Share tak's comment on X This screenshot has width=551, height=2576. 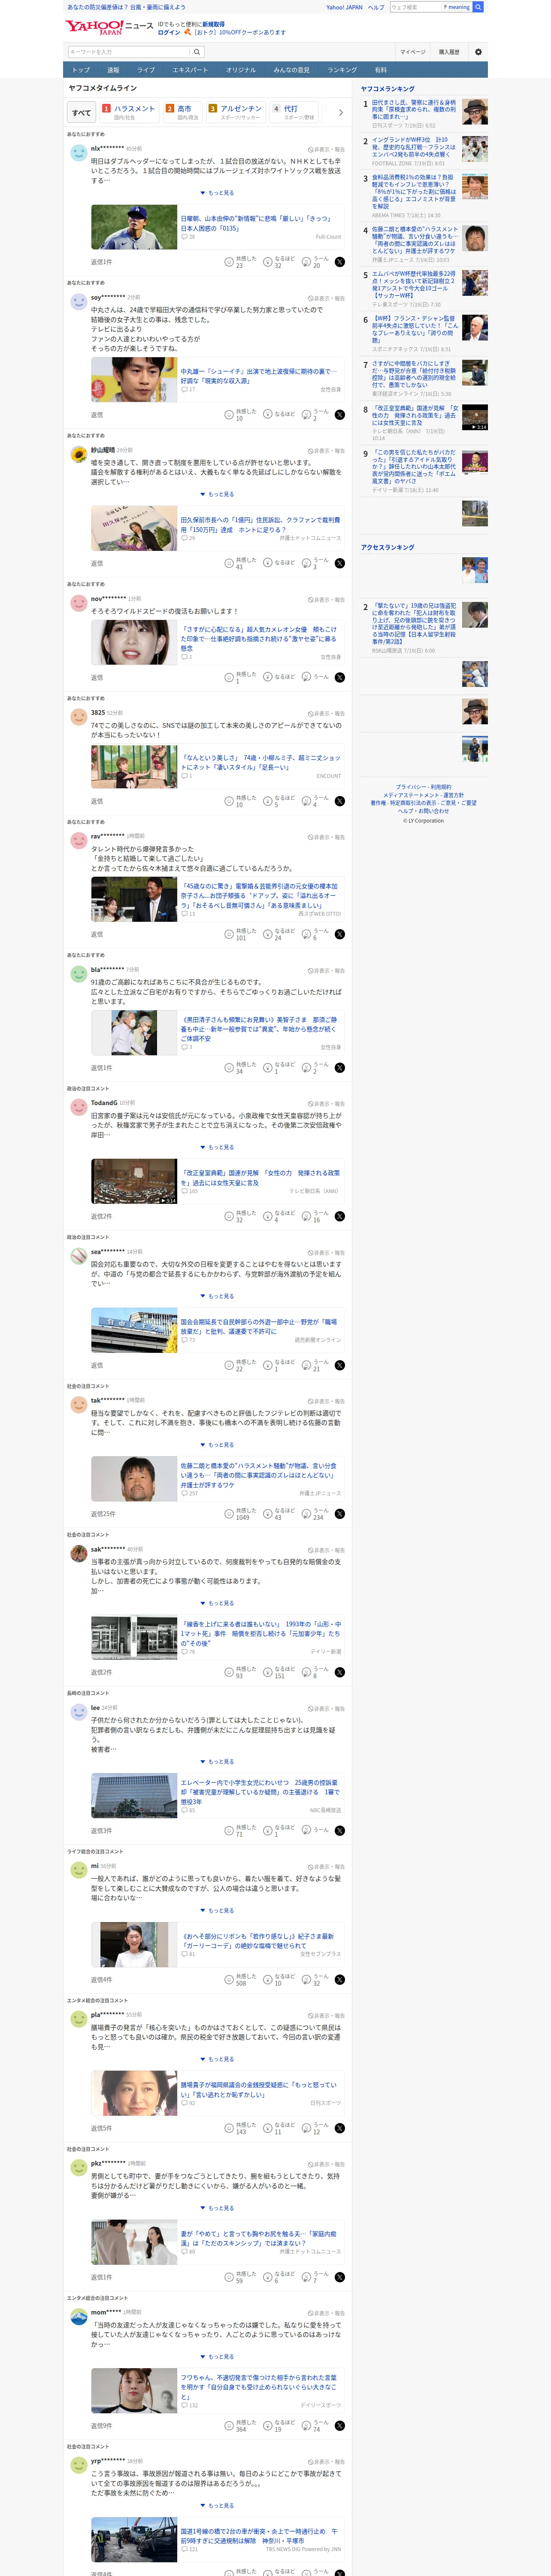point(340,1514)
